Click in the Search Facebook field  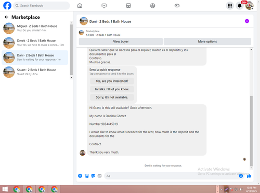pyautogui.click(x=42, y=6)
